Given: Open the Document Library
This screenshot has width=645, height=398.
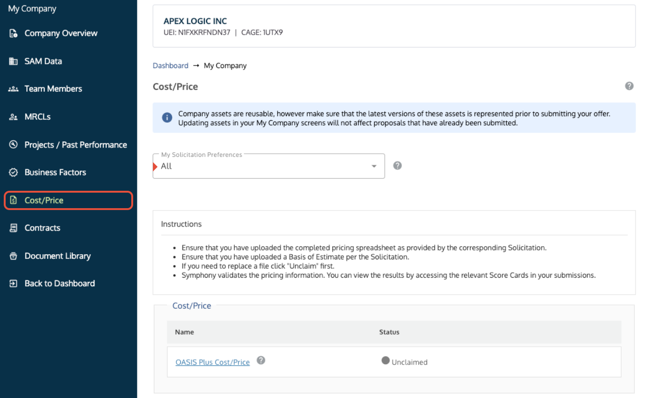Looking at the screenshot, I should (x=57, y=256).
